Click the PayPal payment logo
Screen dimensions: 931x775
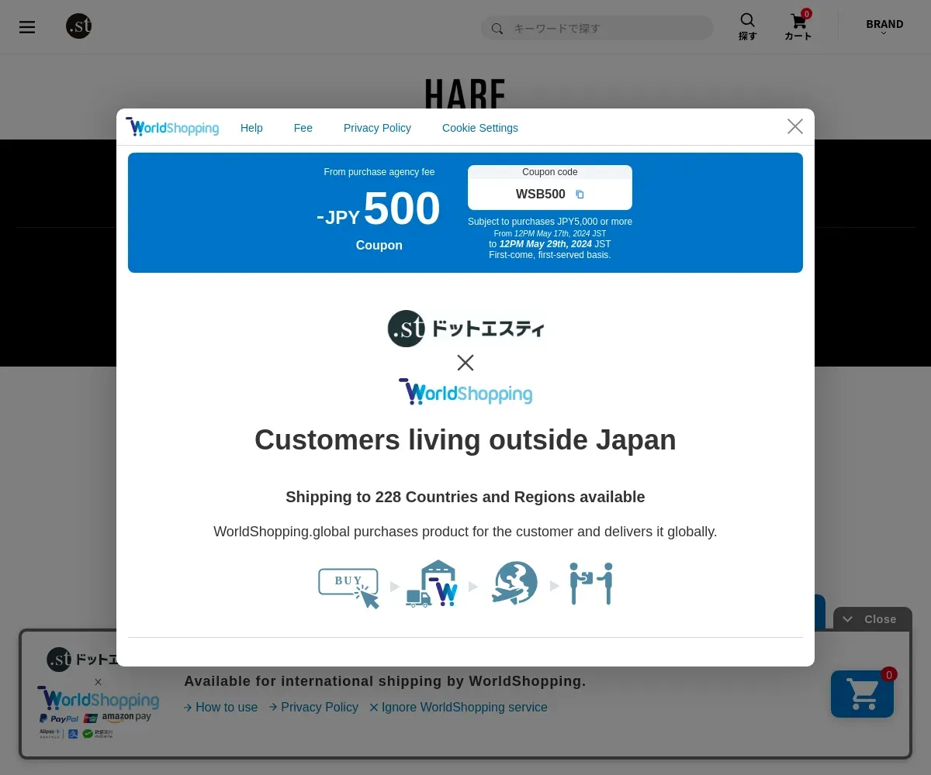[60, 719]
